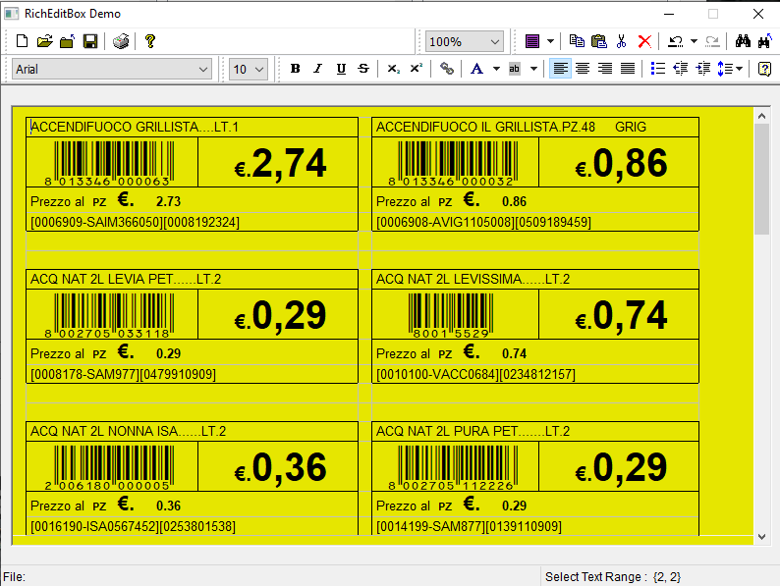Click code [0016190-ISA0567452][0253801538]
Viewport: 780px width, 586px height.
click(133, 526)
